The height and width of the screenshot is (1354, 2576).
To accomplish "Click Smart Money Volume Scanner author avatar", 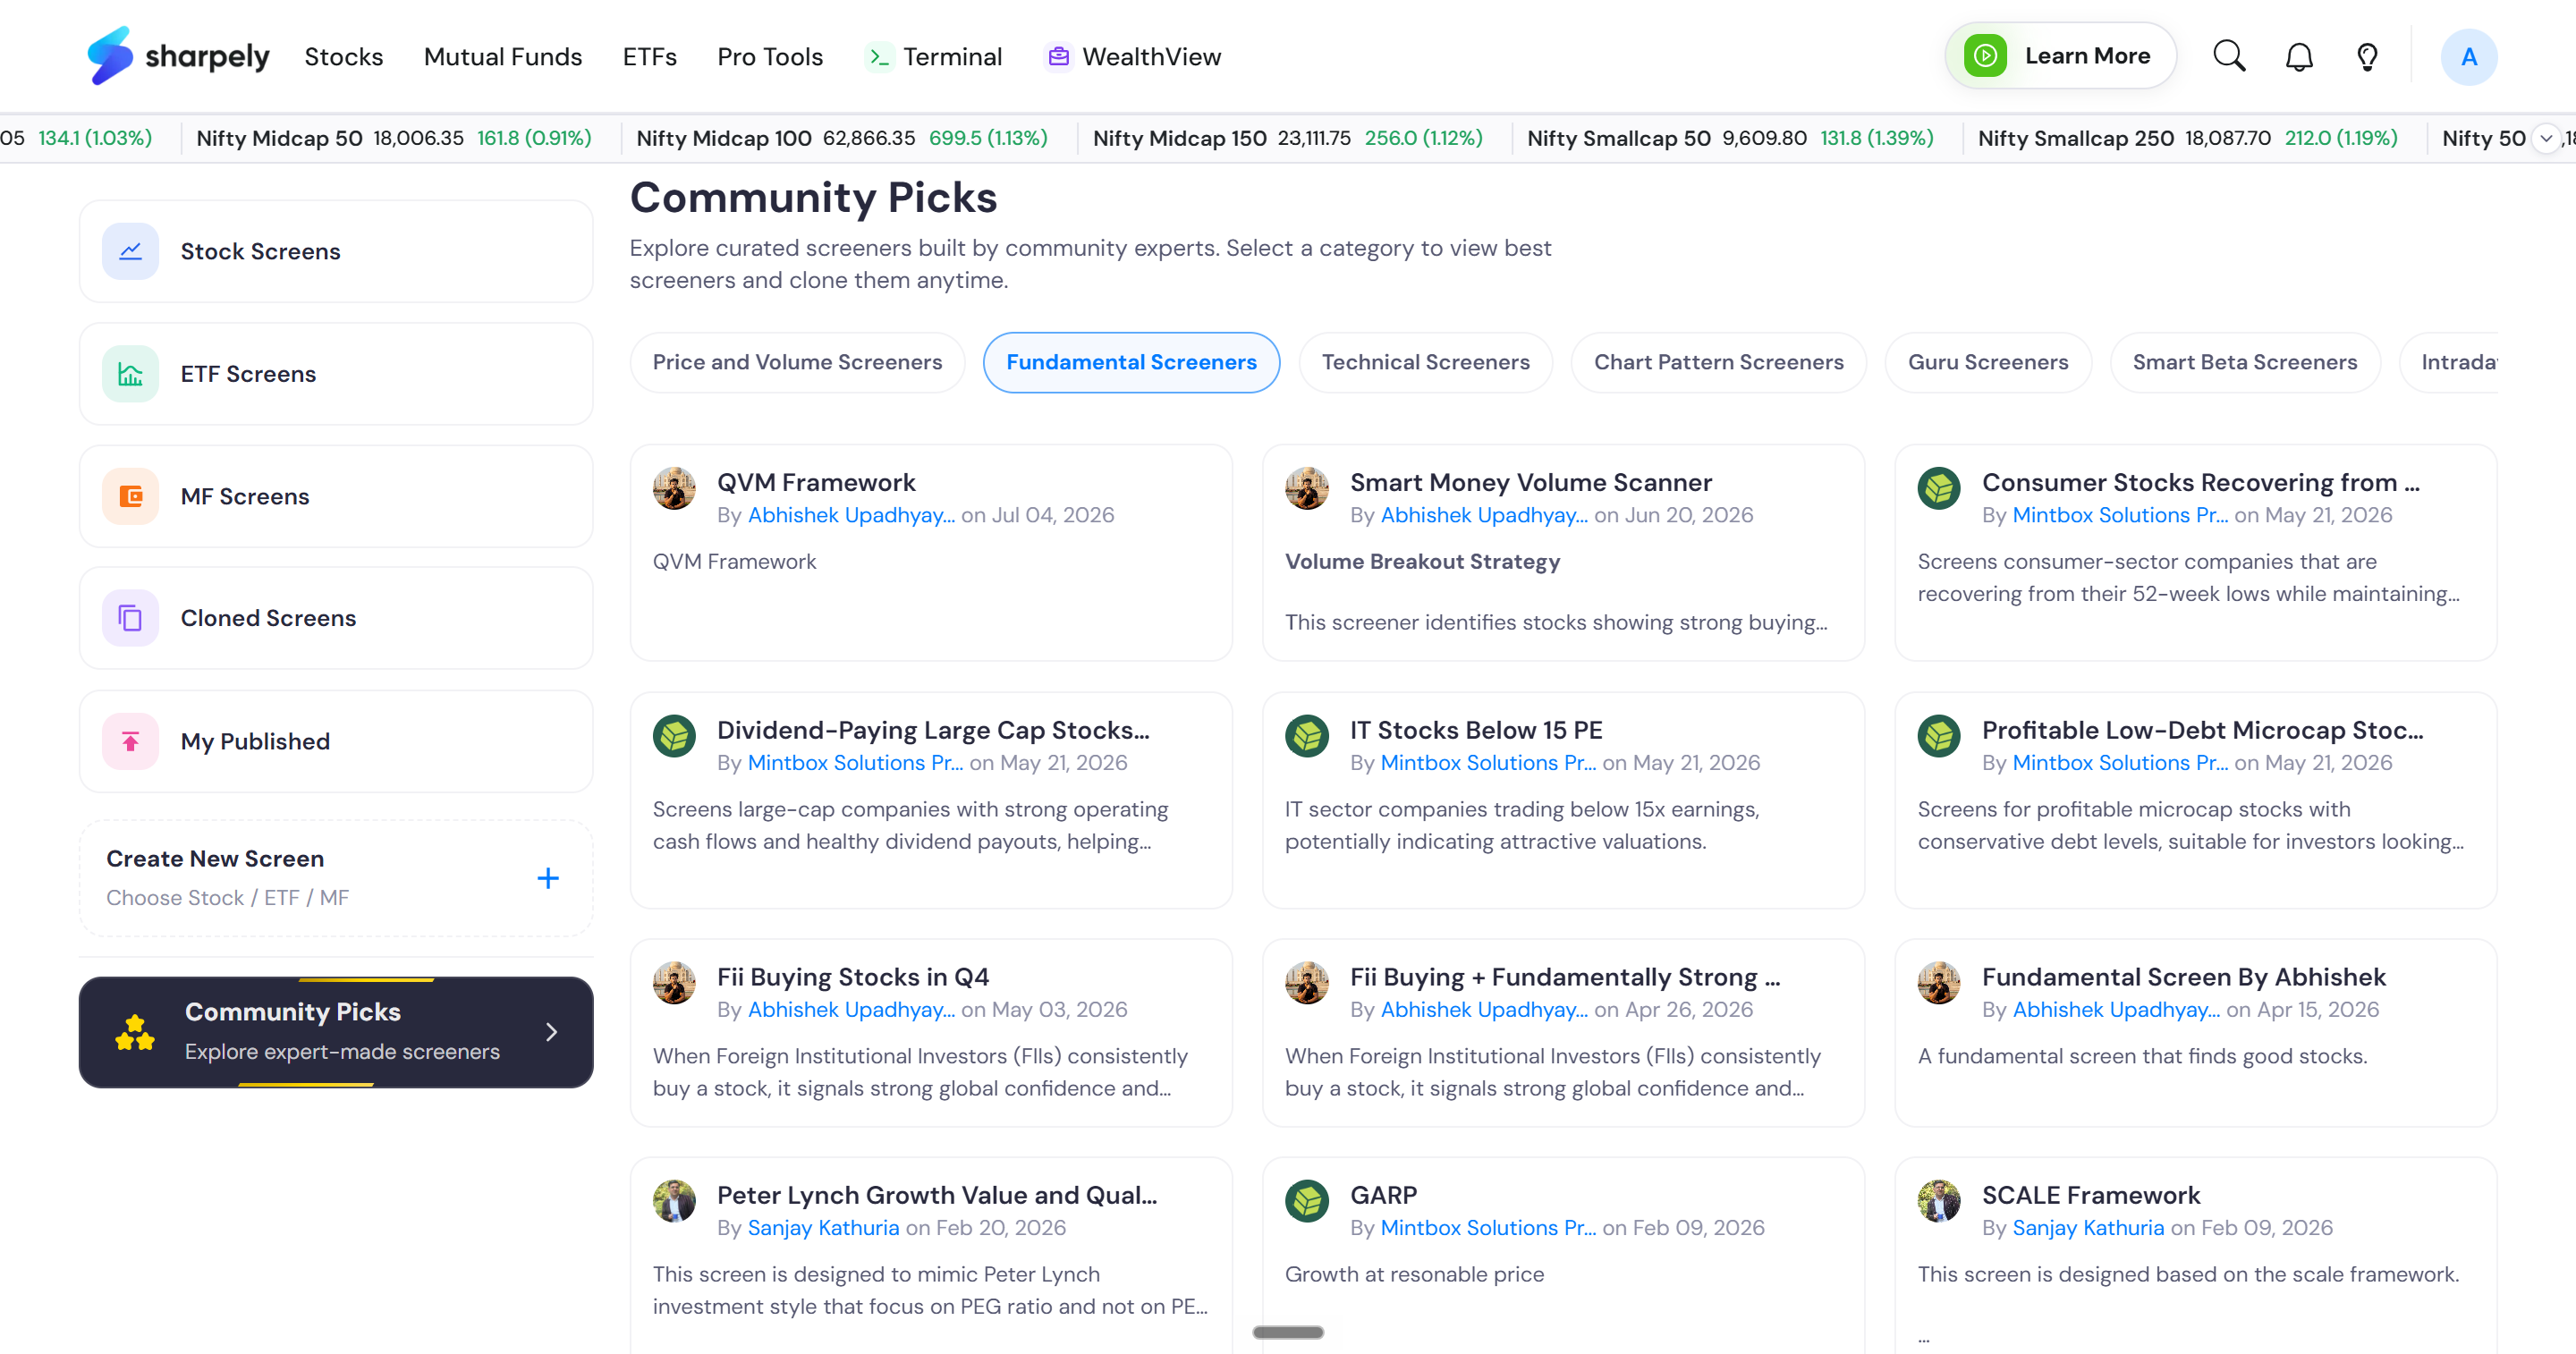I will [x=1307, y=489].
